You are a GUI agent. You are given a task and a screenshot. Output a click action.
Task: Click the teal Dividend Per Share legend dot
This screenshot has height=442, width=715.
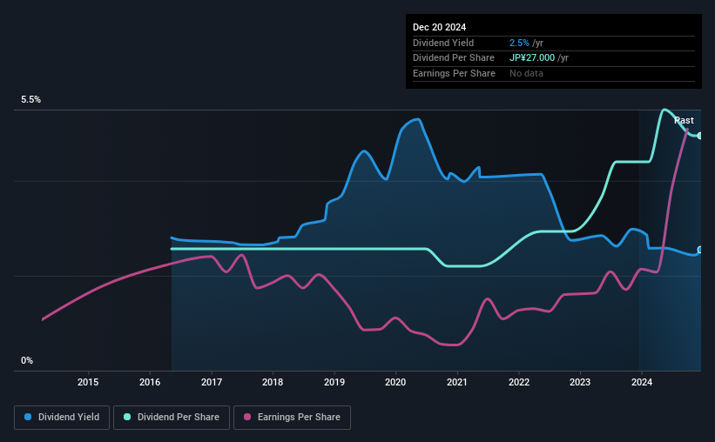pyautogui.click(x=127, y=417)
